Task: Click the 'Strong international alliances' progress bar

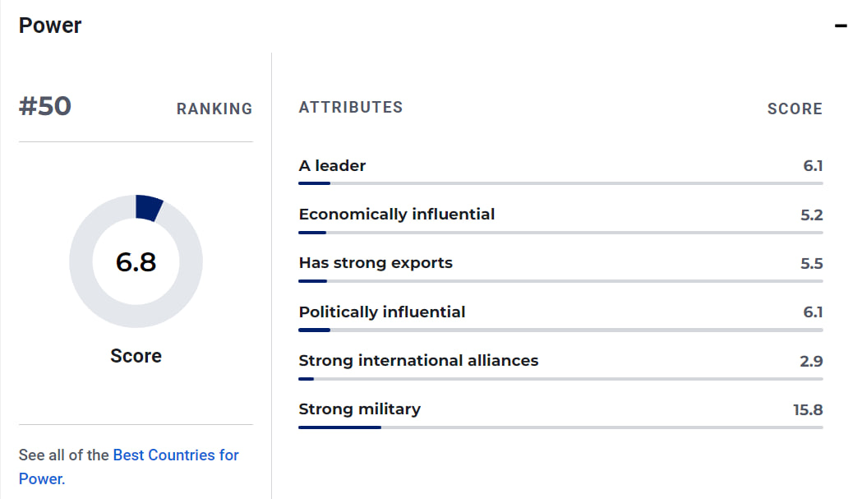Action: (x=560, y=379)
